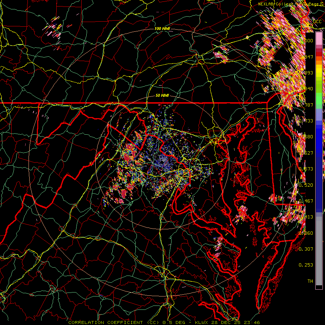The width and height of the screenshot is (325, 325).
Task: Pick the pink swatch at top of color bar
Action: click(319, 38)
